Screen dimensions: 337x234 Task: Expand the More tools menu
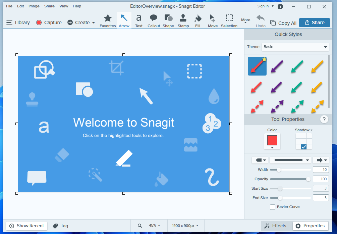pos(245,21)
